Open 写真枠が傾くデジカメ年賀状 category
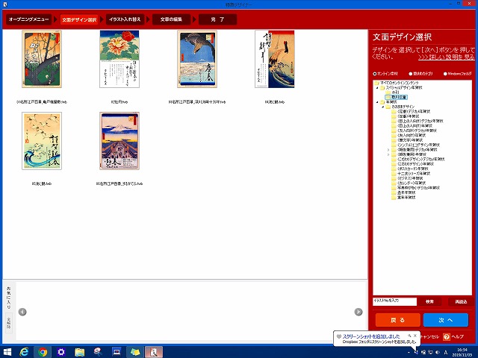 pyautogui.click(x=418, y=188)
